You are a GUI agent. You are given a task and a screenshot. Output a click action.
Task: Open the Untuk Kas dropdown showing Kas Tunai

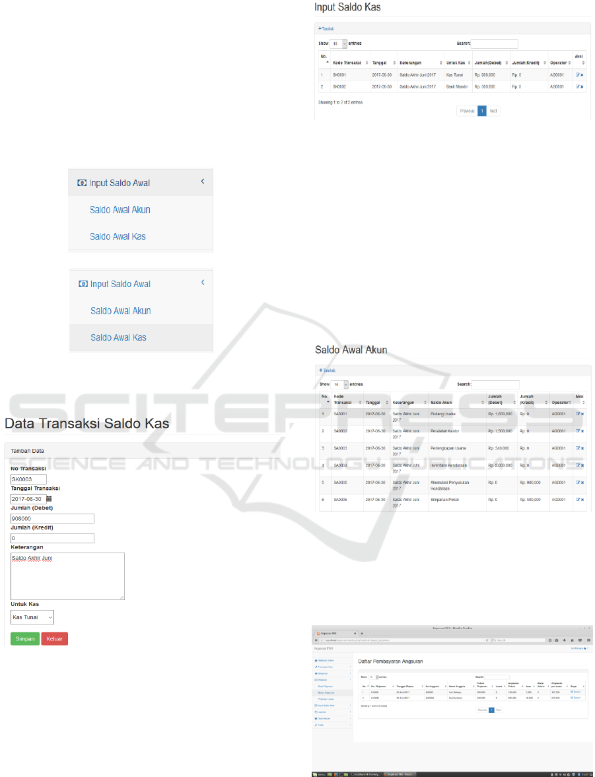point(32,617)
